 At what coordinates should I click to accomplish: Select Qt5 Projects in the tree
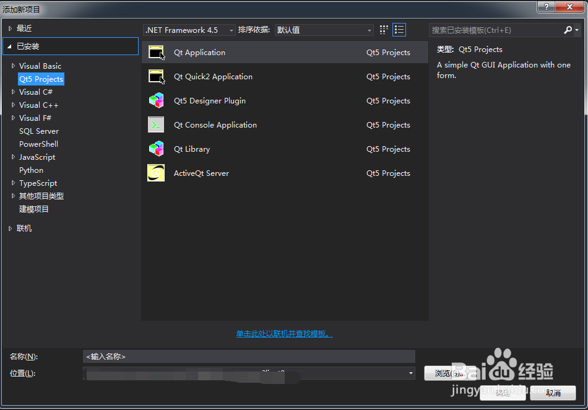[41, 79]
